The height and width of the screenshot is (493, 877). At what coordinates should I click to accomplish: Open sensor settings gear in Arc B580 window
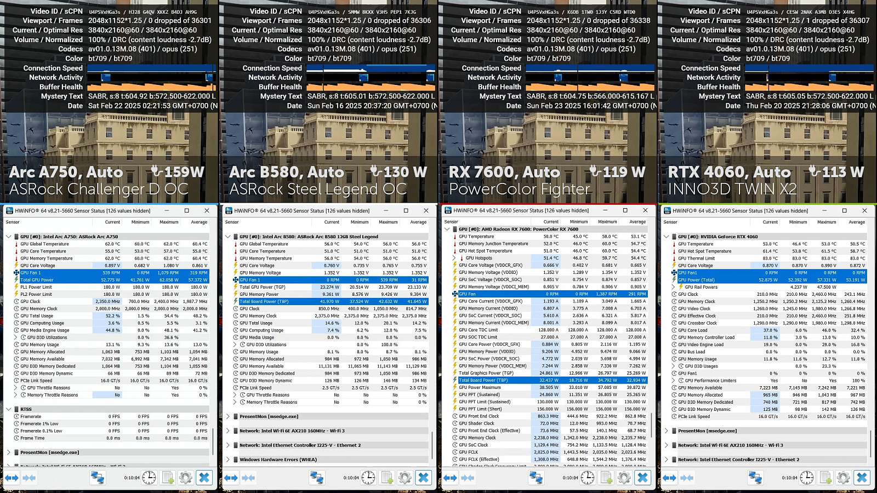tap(405, 478)
